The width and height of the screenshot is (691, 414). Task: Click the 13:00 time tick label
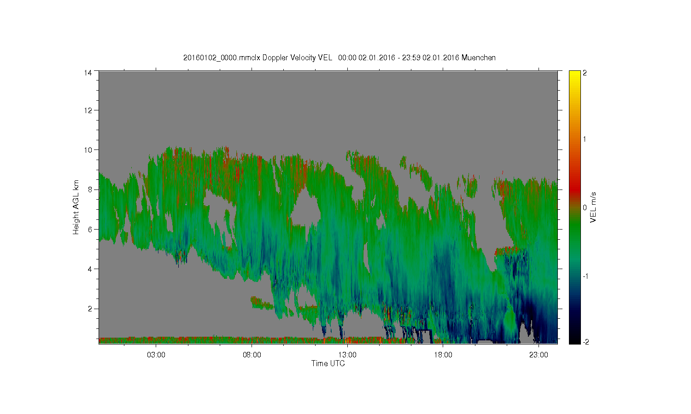click(347, 355)
